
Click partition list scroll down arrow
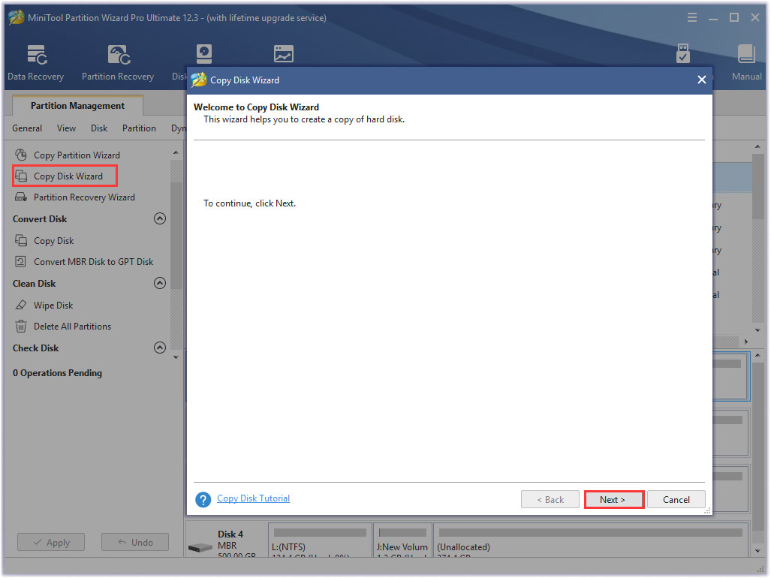click(757, 330)
